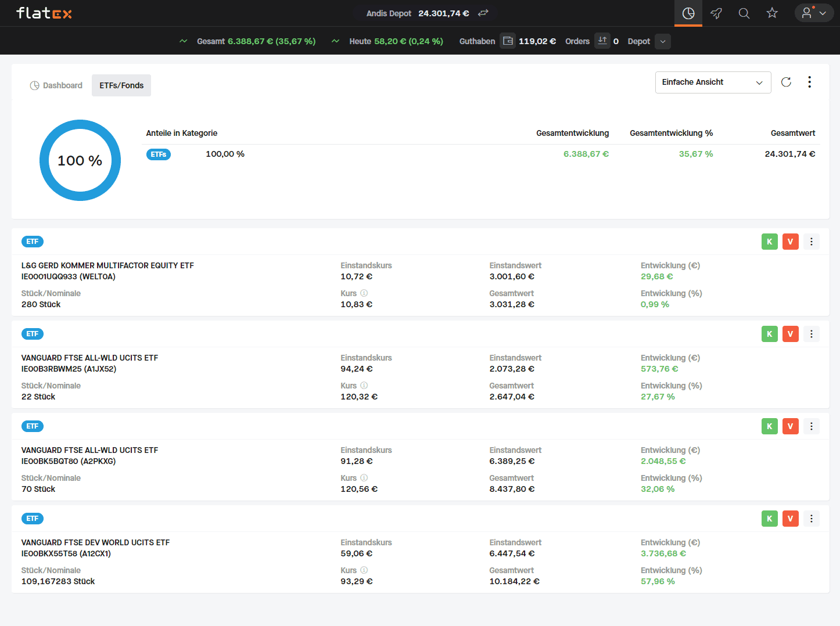Open the Einfache Ansicht view dropdown
840x626 pixels.
click(713, 82)
